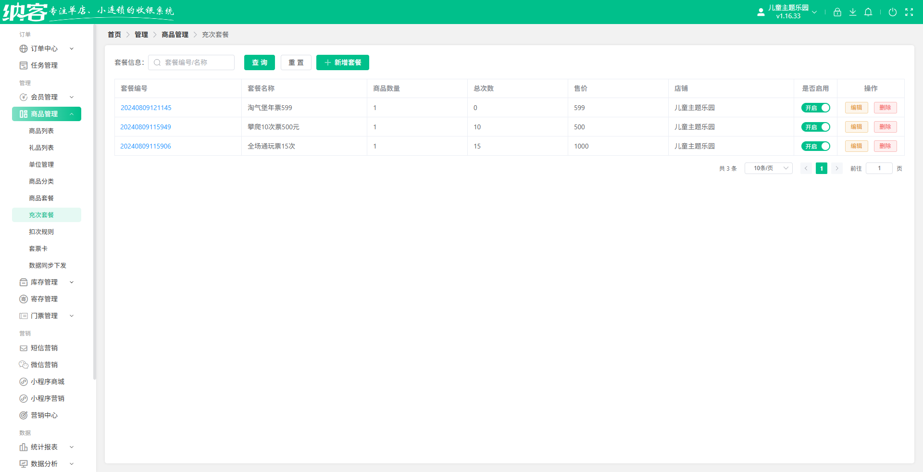Click the 小程序营销 icon
The width and height of the screenshot is (923, 472).
[x=24, y=398]
